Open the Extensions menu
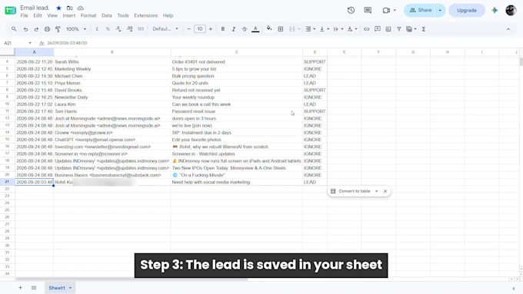523x294 pixels. tap(146, 15)
